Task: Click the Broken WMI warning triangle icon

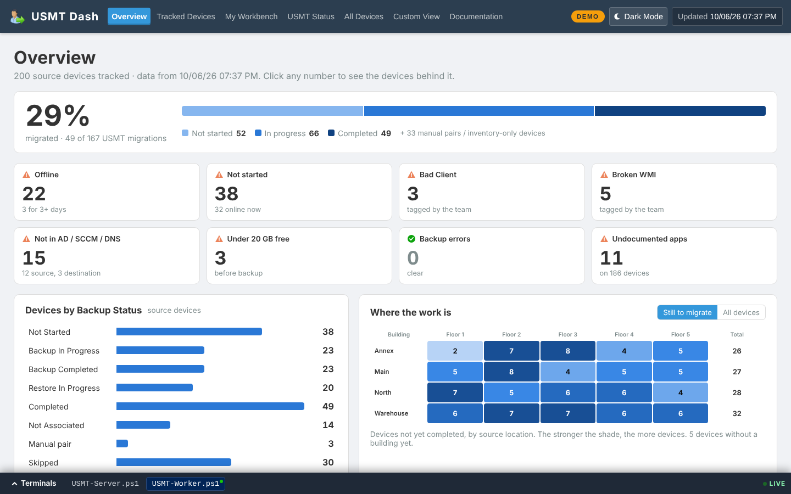Action: click(604, 175)
